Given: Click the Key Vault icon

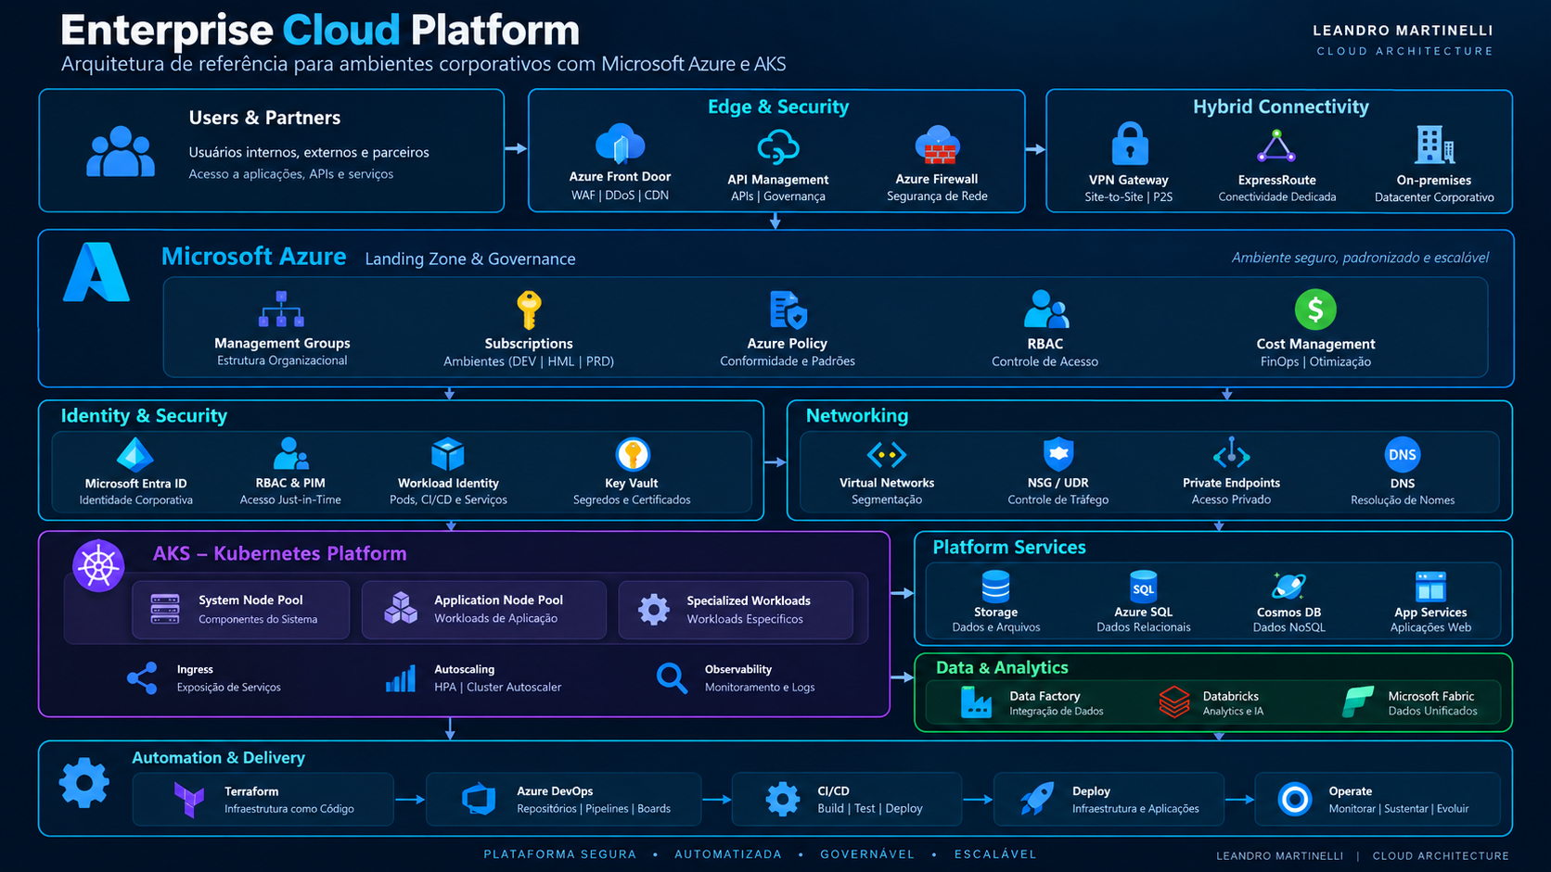Looking at the screenshot, I should (633, 454).
